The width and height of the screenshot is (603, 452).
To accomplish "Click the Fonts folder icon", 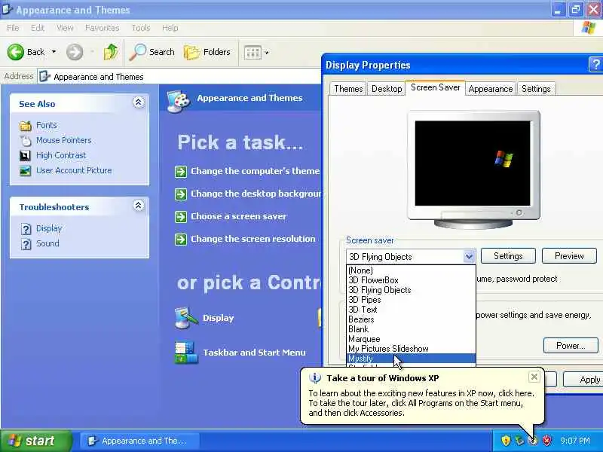I will [26, 126].
